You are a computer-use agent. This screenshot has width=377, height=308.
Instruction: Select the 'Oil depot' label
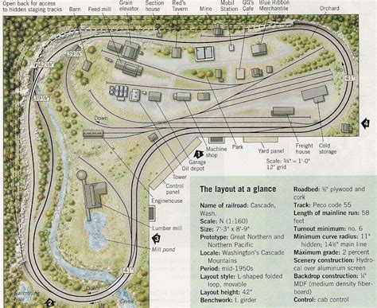pyautogui.click(x=193, y=169)
